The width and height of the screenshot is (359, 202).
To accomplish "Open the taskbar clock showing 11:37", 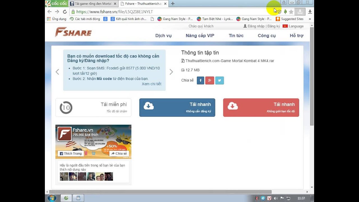I will (x=301, y=198).
